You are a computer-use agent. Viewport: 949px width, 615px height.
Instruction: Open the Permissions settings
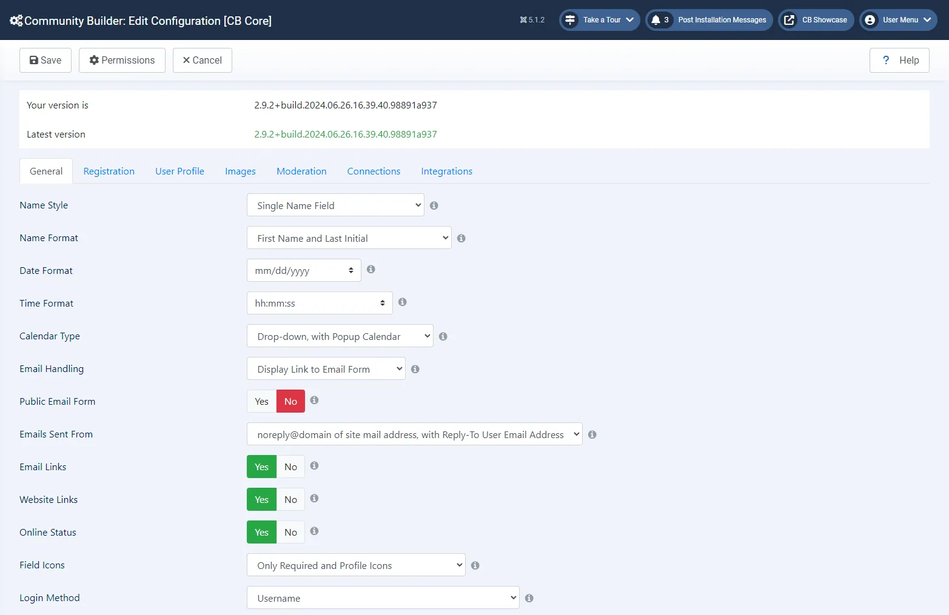click(122, 60)
